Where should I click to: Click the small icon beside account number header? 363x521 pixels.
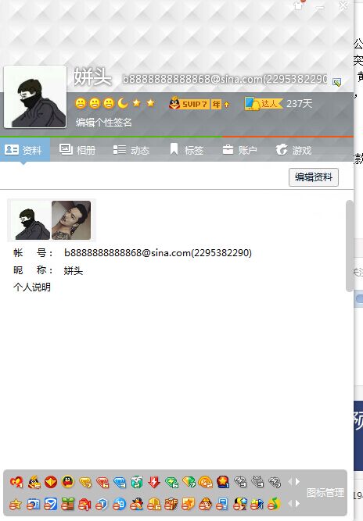336,82
